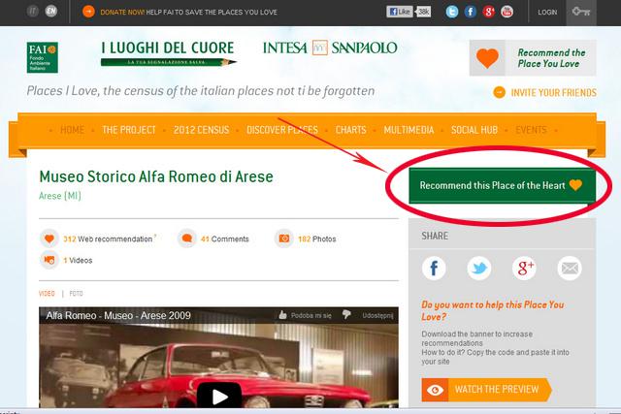Open the FAI Fondo Ambiente Italiano logo

pyautogui.click(x=43, y=57)
